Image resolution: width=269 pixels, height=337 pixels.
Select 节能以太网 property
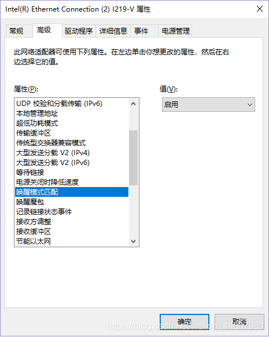click(x=72, y=241)
